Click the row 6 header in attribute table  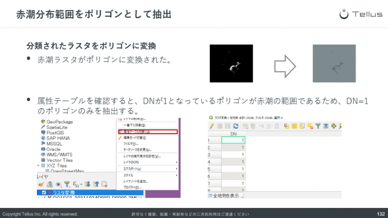coord(215,176)
